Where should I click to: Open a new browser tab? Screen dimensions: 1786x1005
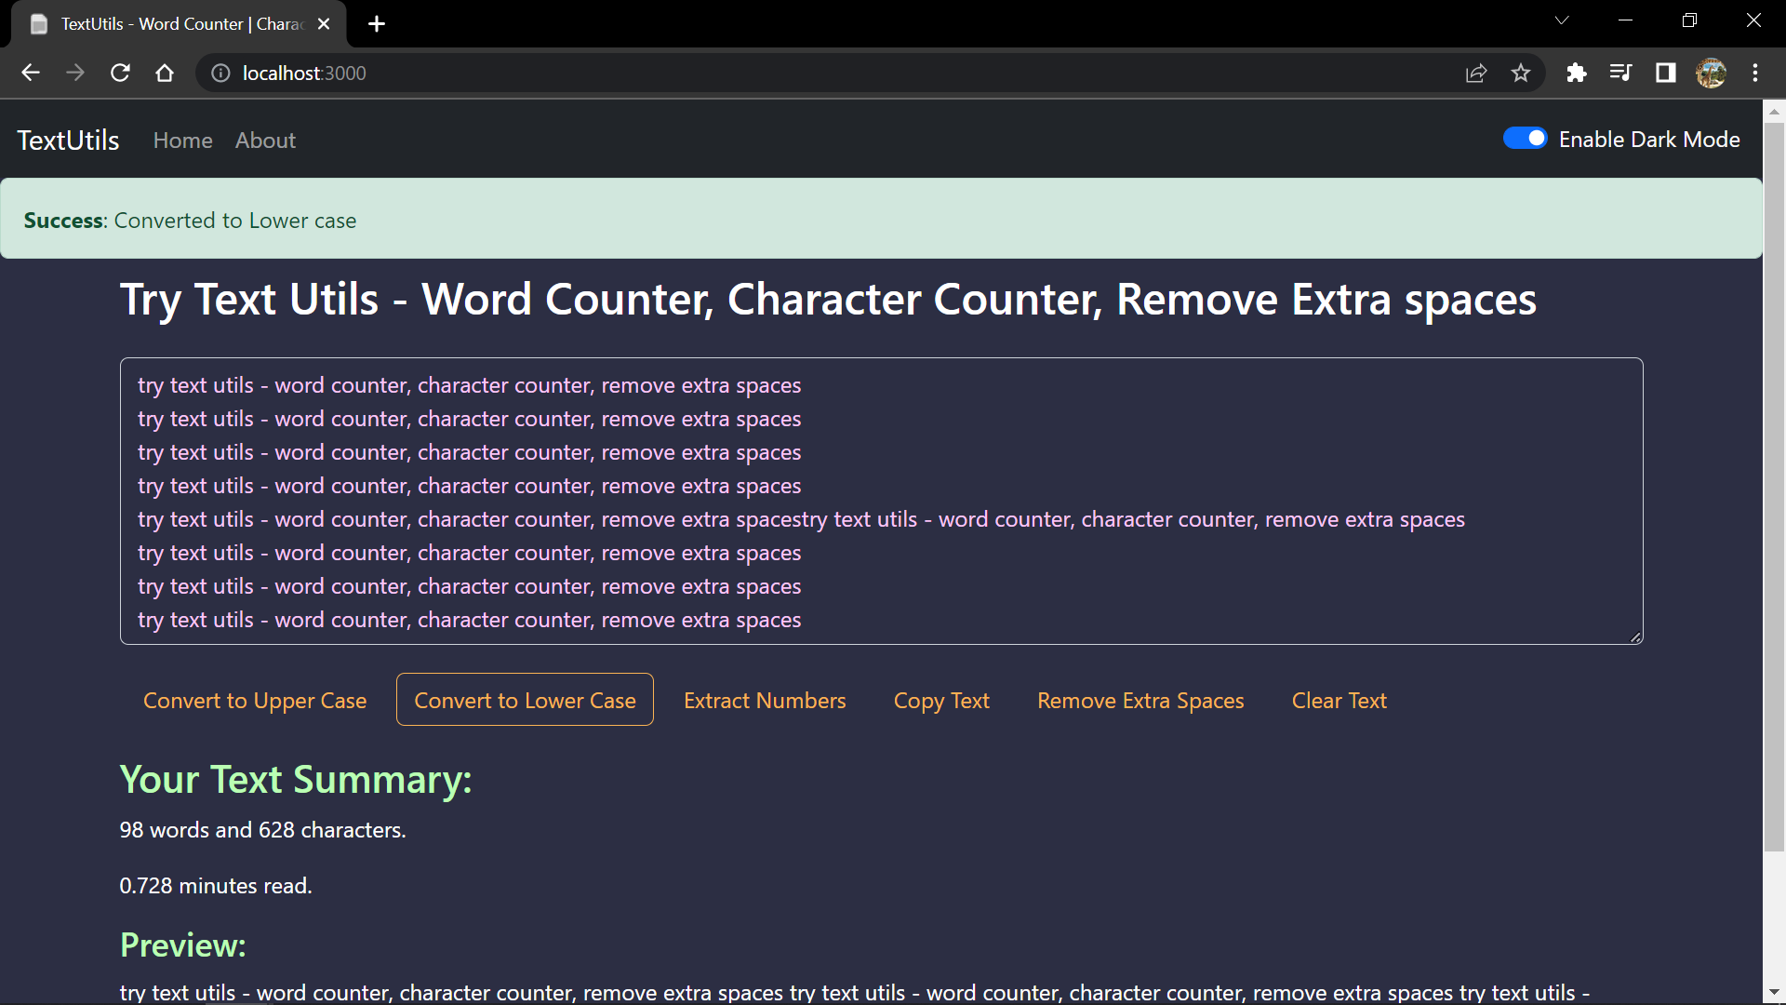(x=376, y=24)
